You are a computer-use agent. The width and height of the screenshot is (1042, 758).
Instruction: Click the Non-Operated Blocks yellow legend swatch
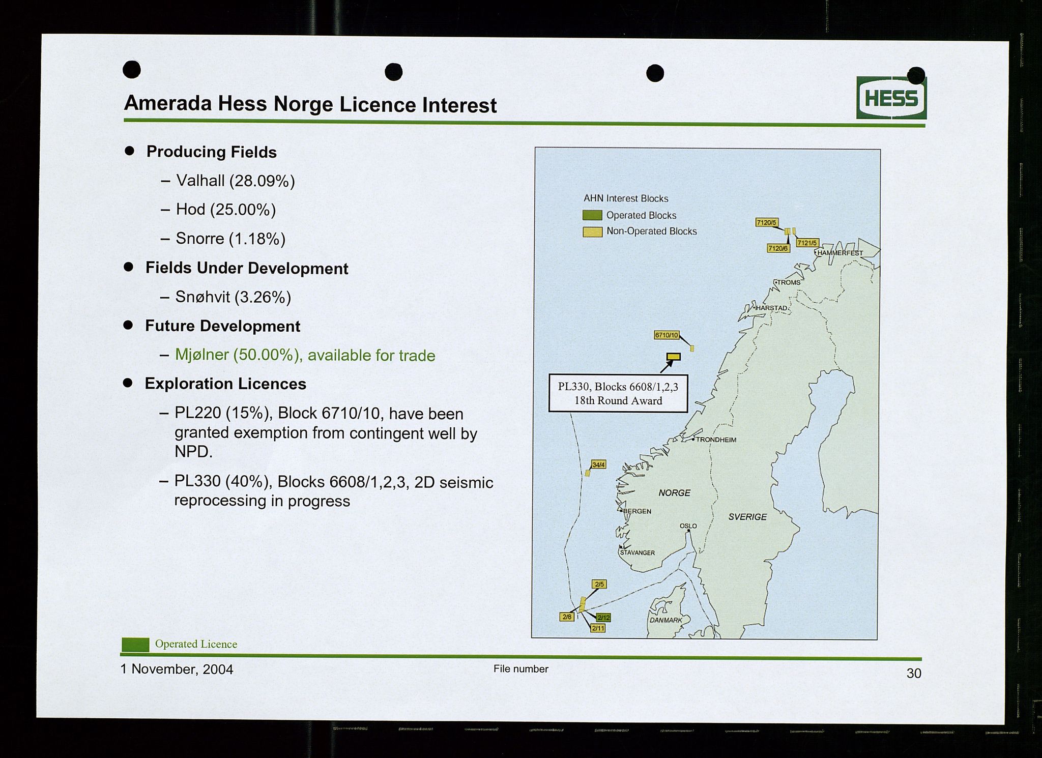[x=592, y=232]
